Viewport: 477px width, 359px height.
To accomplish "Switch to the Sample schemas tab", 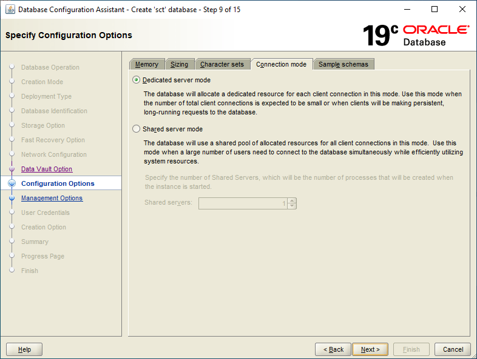I will pos(343,64).
